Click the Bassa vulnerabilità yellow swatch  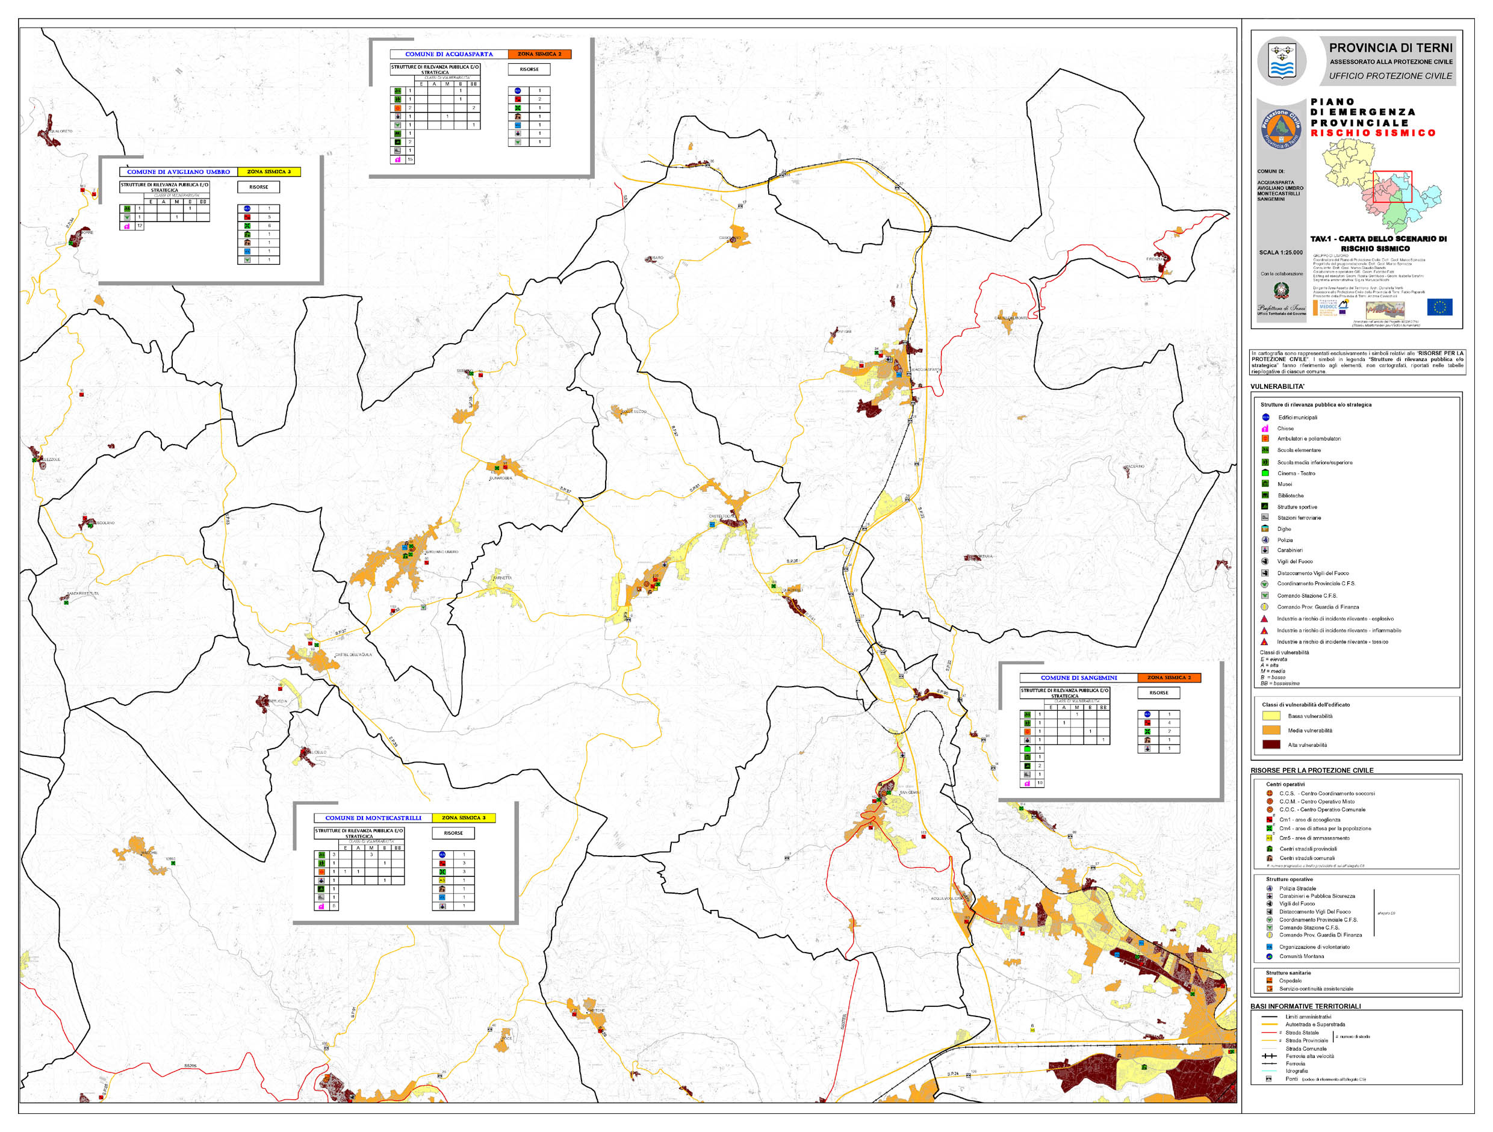[1271, 716]
